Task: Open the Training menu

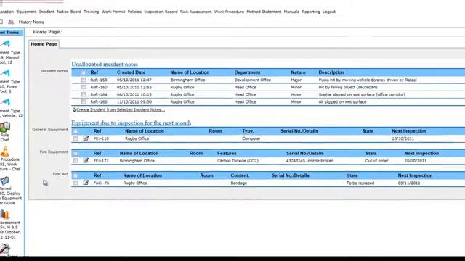Action: click(91, 12)
